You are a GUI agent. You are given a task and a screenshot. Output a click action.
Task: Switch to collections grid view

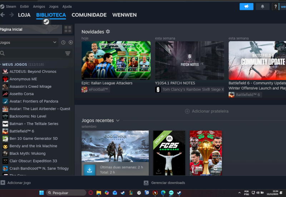point(68,29)
